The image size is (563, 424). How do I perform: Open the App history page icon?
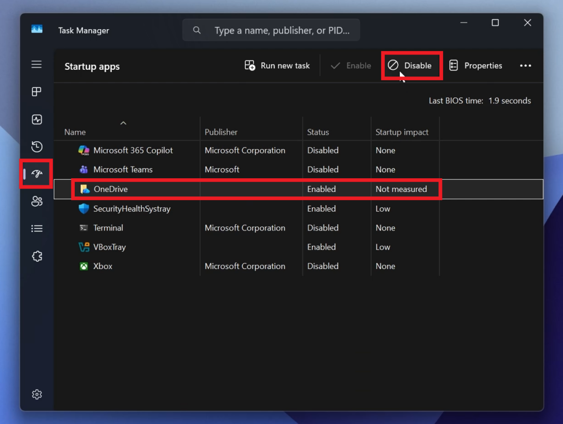pos(37,147)
